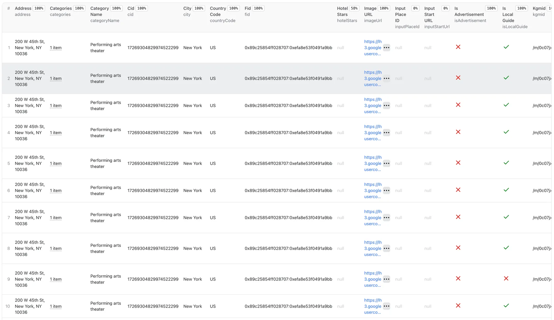
Task: Click the green check under Is Local Guide in row 8
Action: [506, 248]
